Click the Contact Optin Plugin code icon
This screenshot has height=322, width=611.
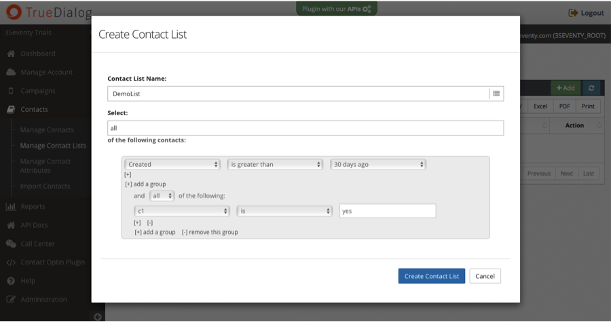pyautogui.click(x=11, y=262)
